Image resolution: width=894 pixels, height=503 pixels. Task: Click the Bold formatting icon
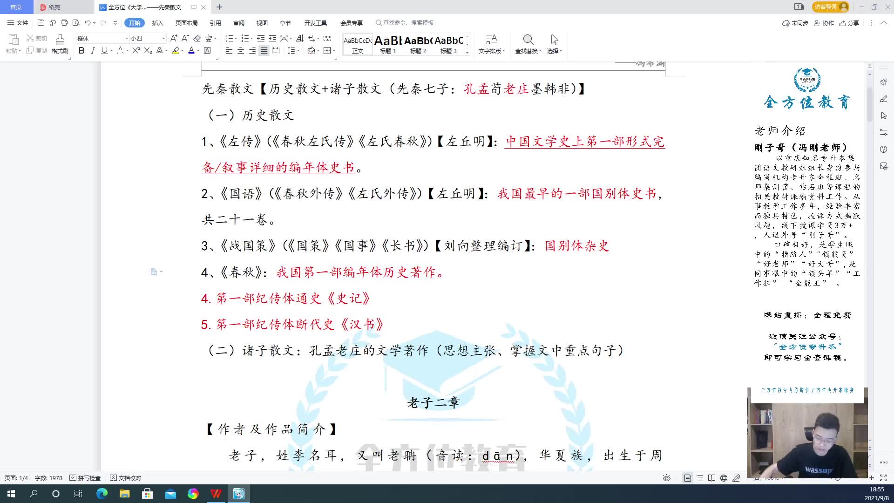[81, 51]
